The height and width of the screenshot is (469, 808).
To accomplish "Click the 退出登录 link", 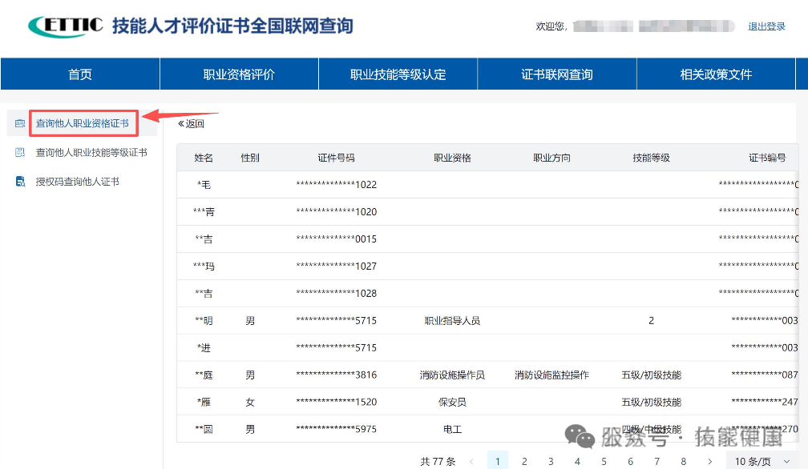I will [x=767, y=26].
